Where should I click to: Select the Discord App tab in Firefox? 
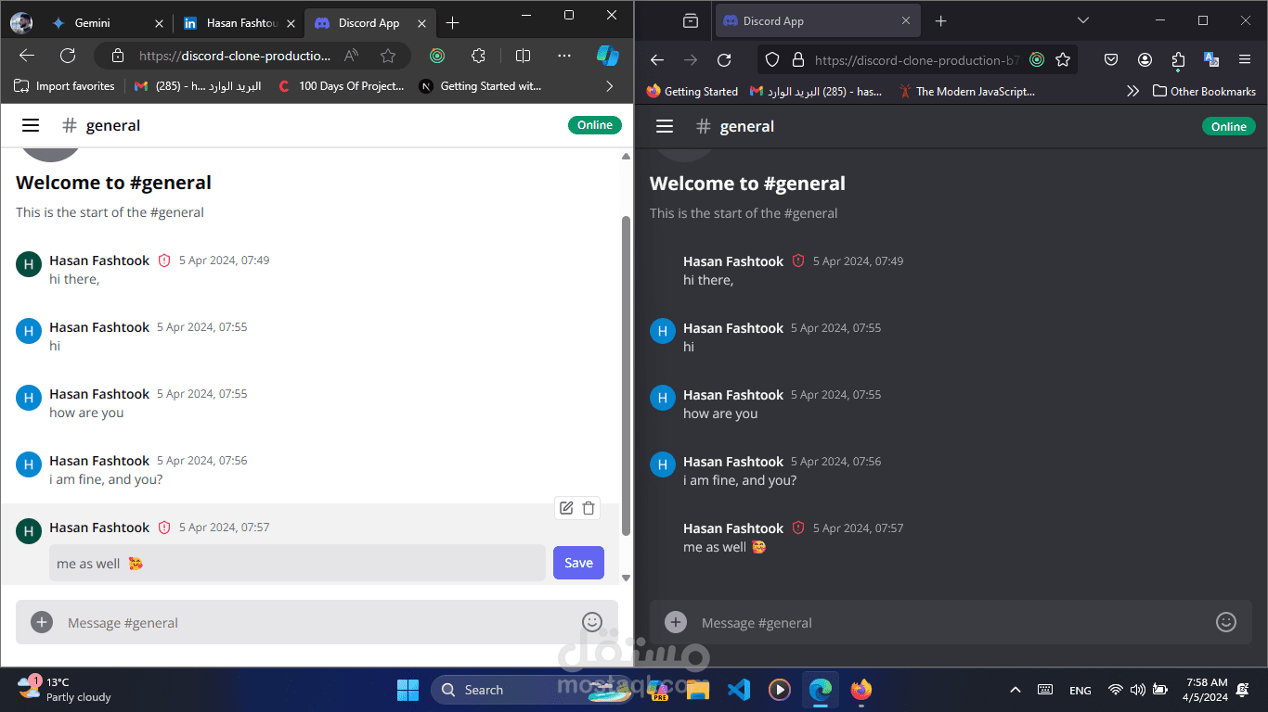click(x=818, y=20)
